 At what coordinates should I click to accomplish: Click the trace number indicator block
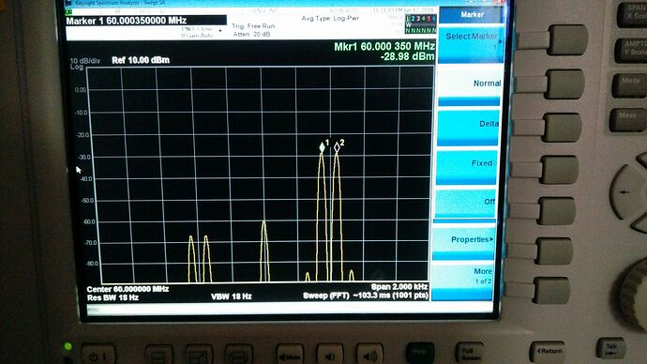click(420, 24)
